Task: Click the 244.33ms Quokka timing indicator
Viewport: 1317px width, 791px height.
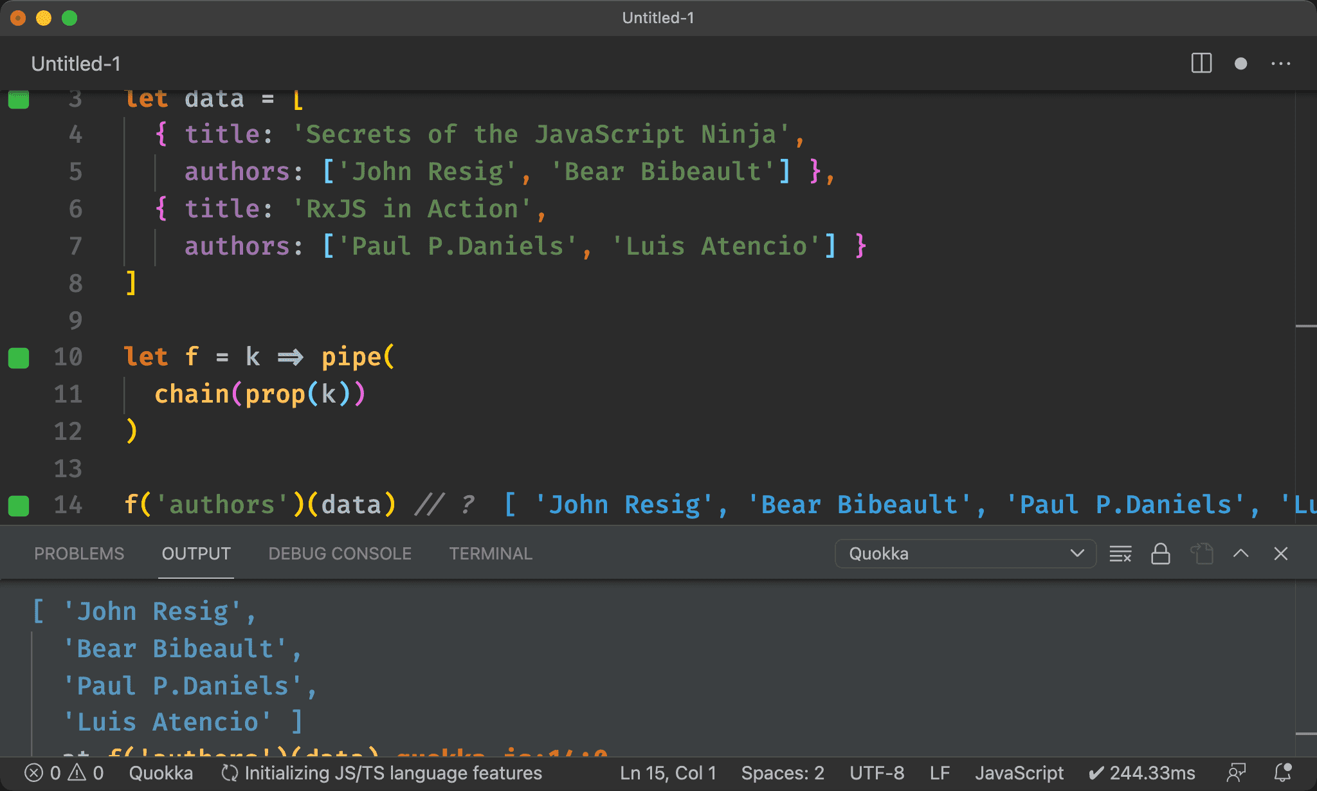Action: [1141, 773]
